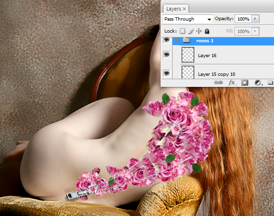274x216 pixels.
Task: Hide the roses 1 group
Action: pos(166,40)
